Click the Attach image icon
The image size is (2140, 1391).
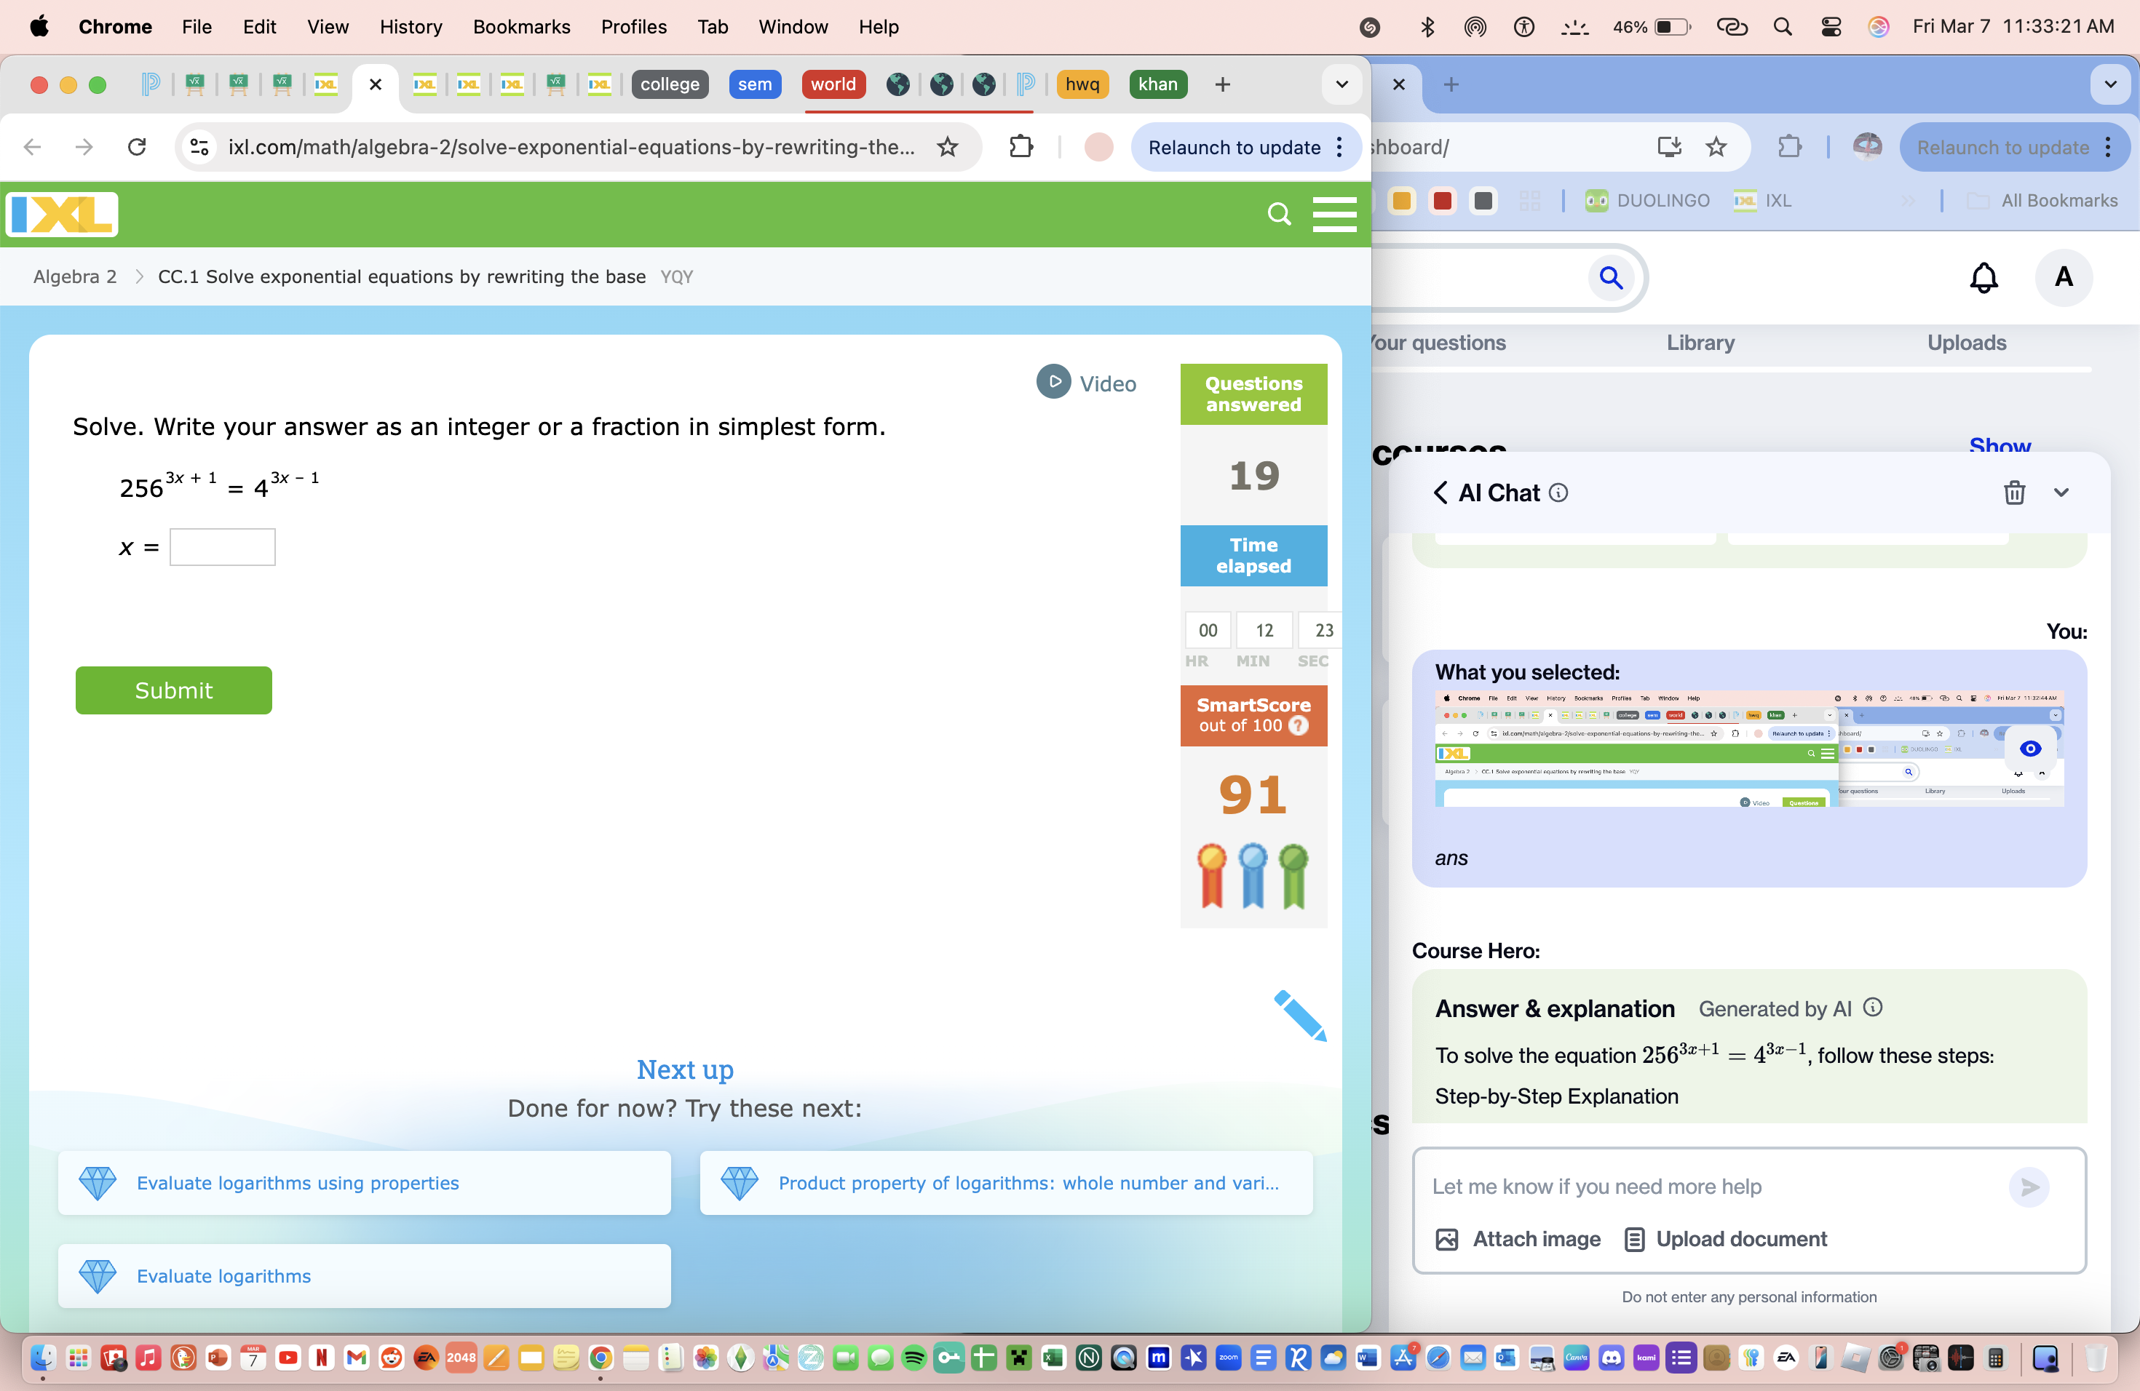(1448, 1238)
